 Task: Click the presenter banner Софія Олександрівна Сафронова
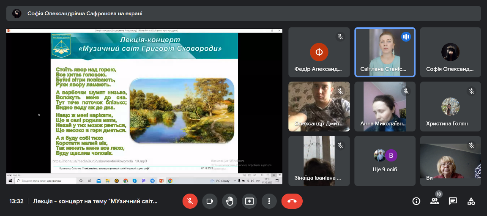point(85,14)
